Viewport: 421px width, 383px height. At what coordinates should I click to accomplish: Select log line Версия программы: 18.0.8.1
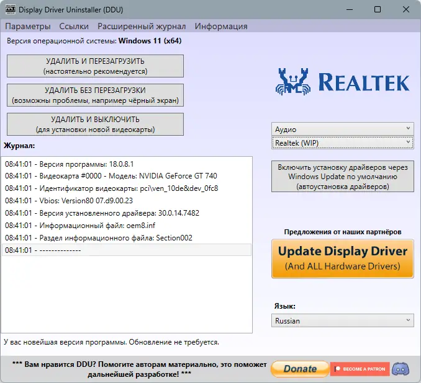[127, 164]
